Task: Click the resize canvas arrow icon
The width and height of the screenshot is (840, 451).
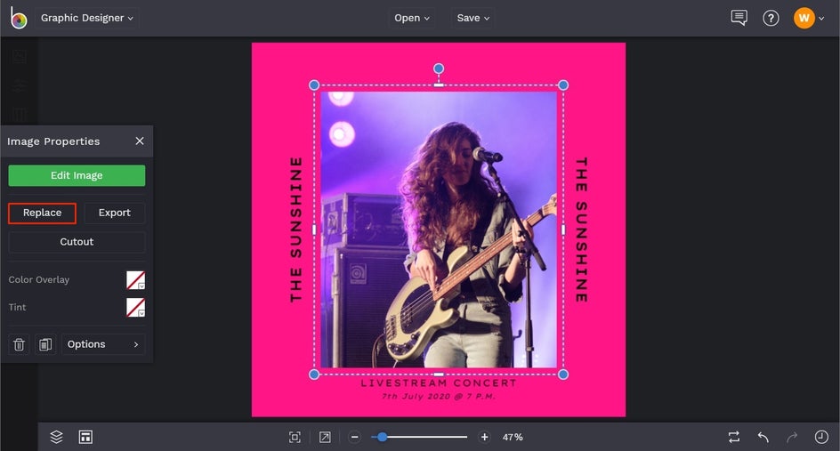Action: click(325, 437)
